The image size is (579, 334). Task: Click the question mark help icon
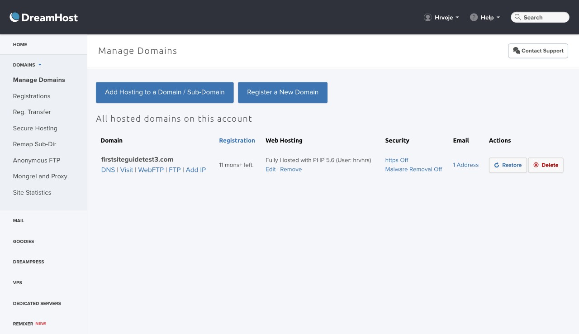tap(474, 17)
